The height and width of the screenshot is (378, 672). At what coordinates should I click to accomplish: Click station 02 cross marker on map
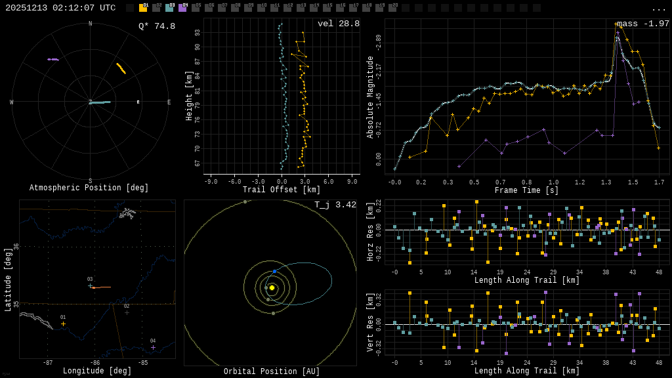[x=127, y=312]
